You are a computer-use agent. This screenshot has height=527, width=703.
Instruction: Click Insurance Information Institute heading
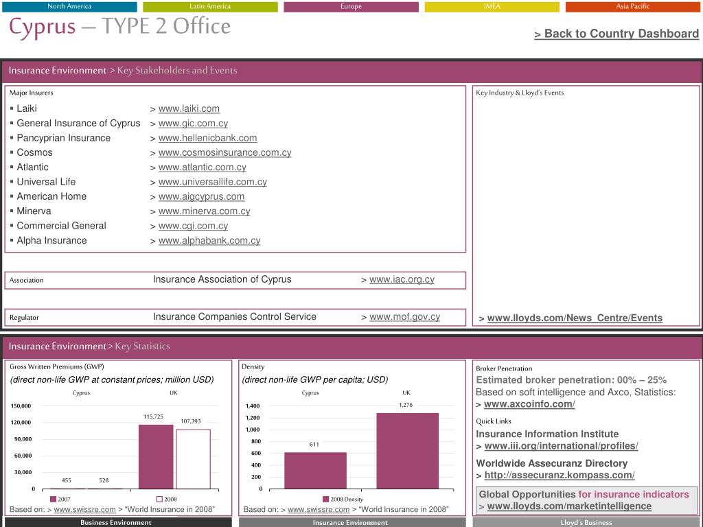(x=547, y=434)
